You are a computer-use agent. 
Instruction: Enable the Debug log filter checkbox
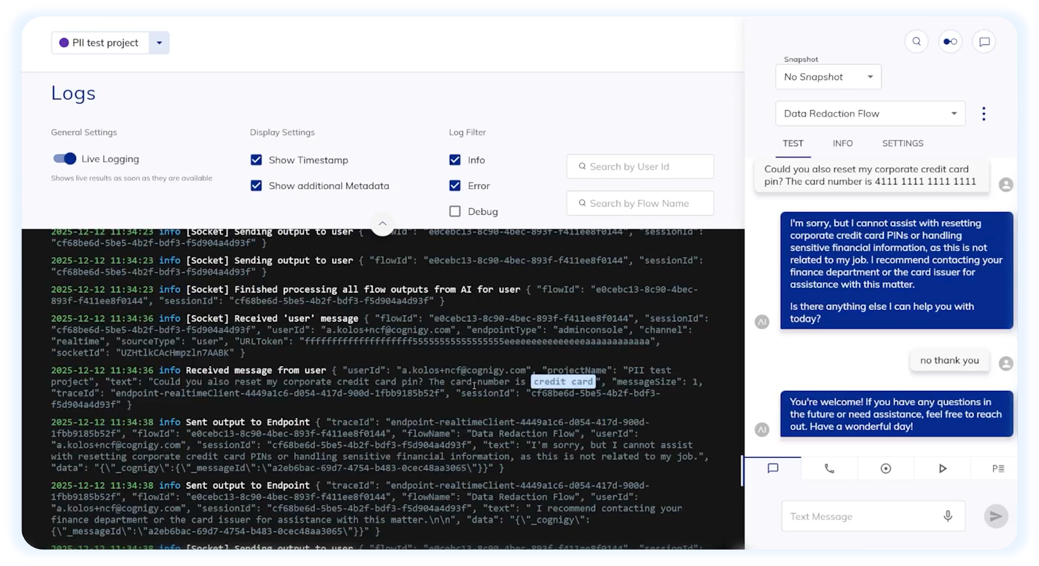click(455, 211)
